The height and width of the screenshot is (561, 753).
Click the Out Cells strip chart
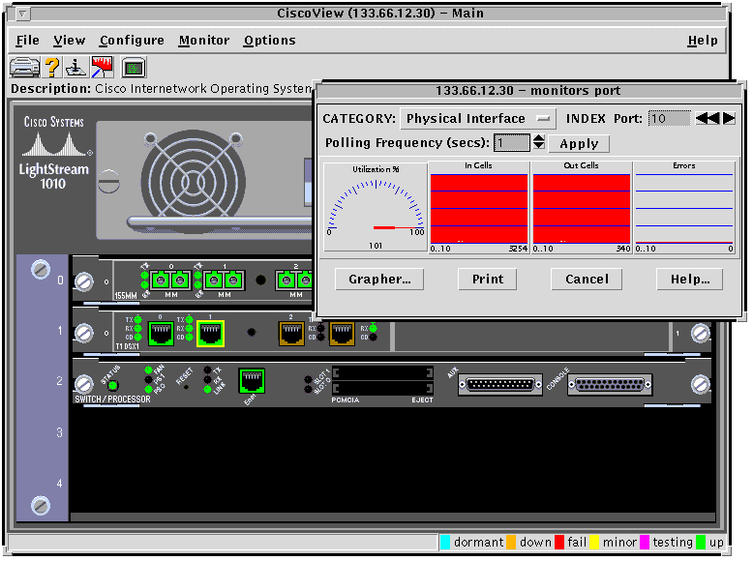point(582,207)
